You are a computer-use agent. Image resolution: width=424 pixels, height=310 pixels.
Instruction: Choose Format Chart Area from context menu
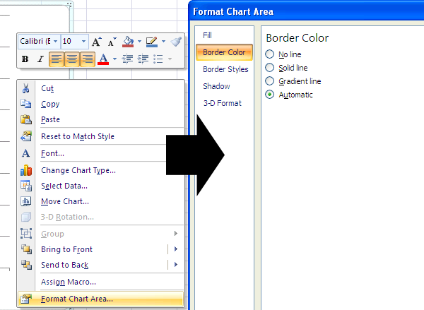(76, 299)
